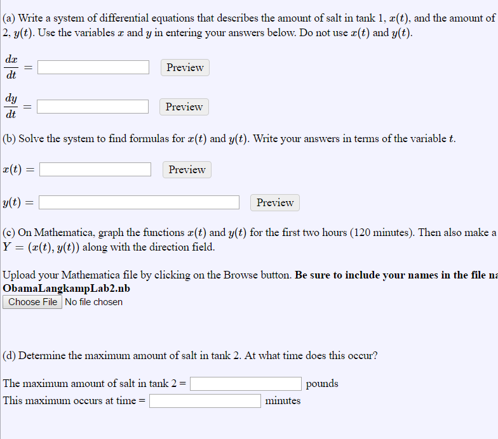
Task: Click the "x(t) =" label text
Action: (18, 169)
